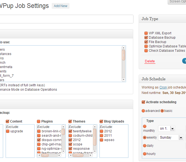Open the Sunday weekday dropdown
The image size is (186, 162).
tap(171, 137)
